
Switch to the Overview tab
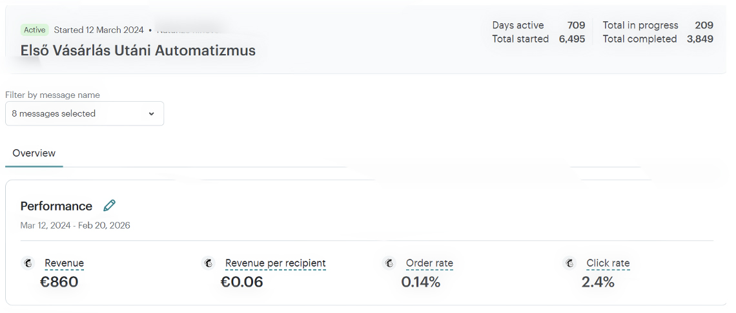click(34, 153)
